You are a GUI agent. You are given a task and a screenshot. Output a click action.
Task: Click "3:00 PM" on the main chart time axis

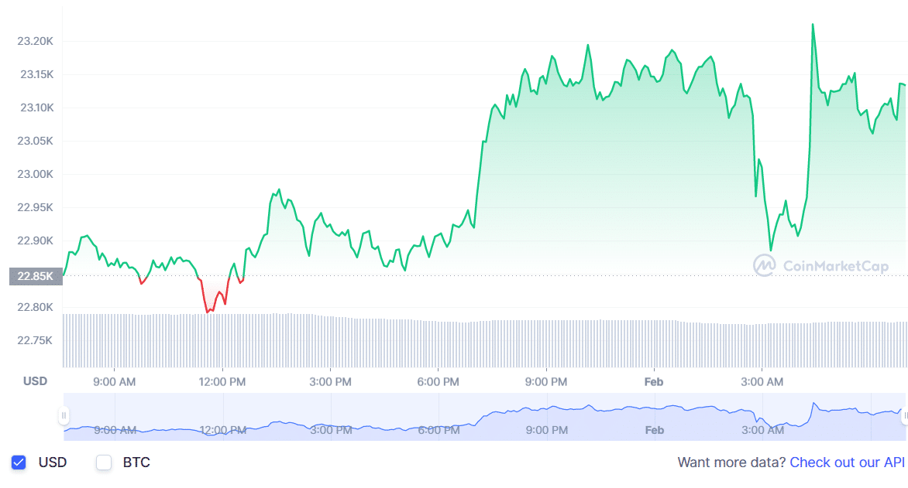(x=330, y=382)
